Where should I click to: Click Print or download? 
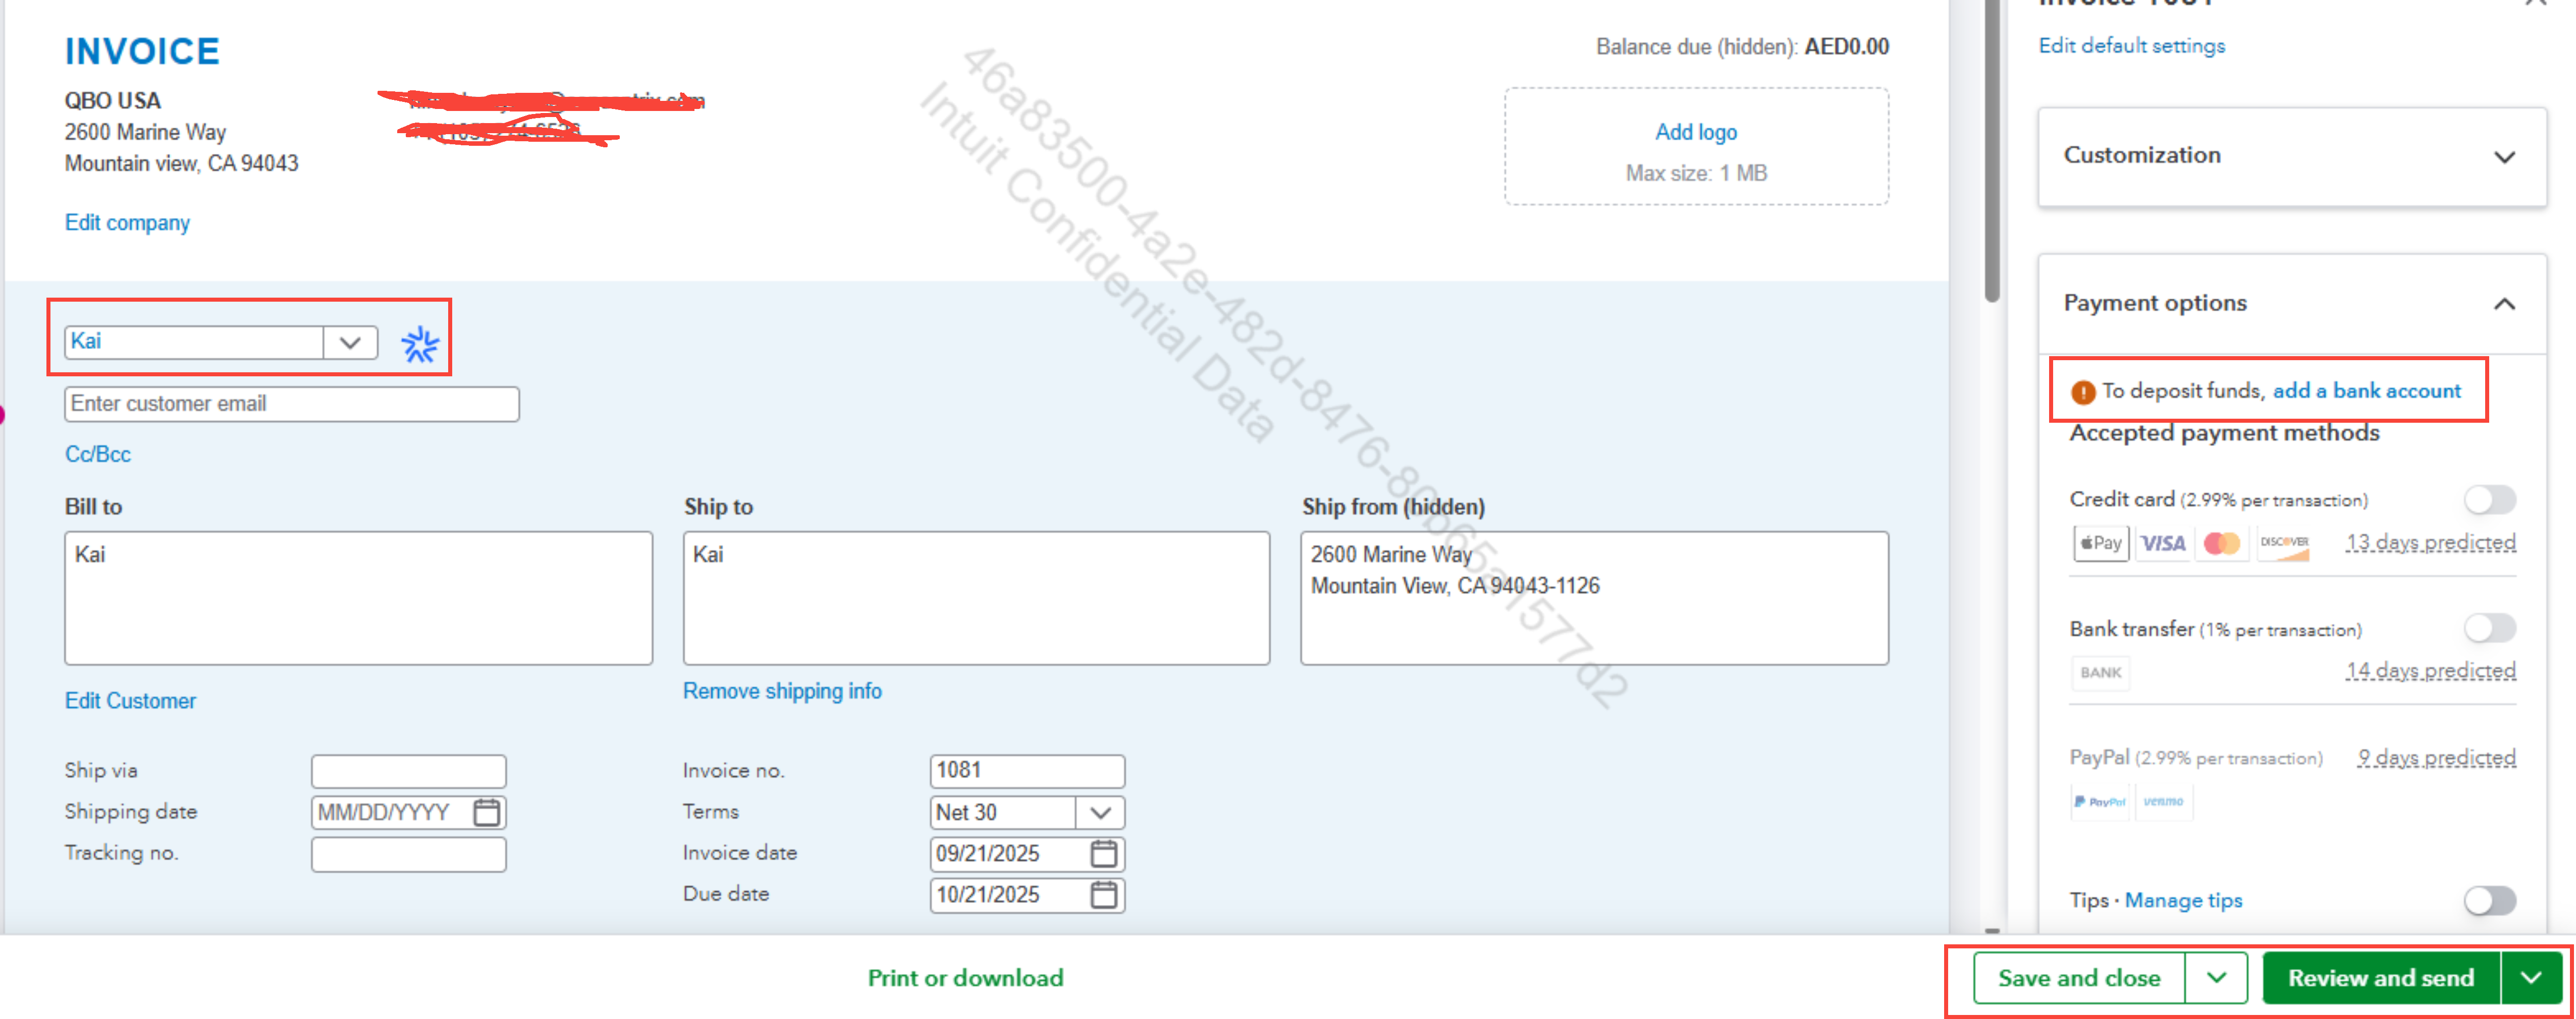[965, 978]
